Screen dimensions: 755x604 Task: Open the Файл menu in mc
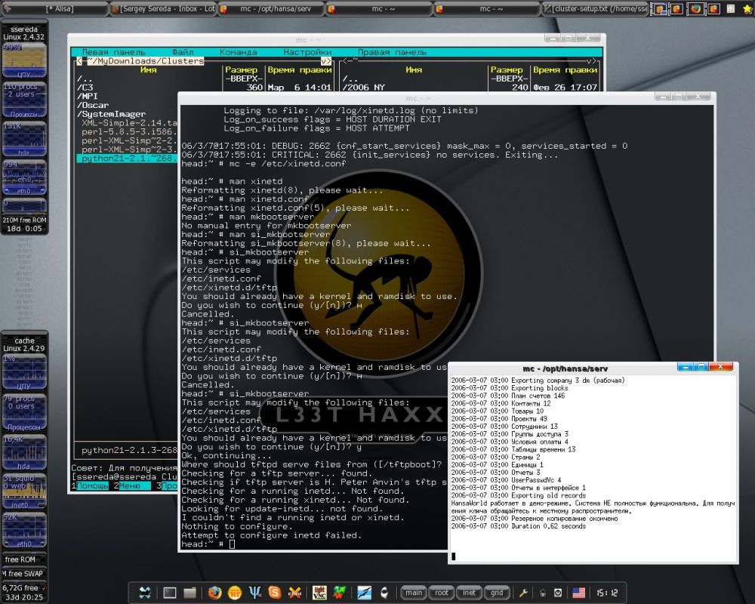click(183, 52)
